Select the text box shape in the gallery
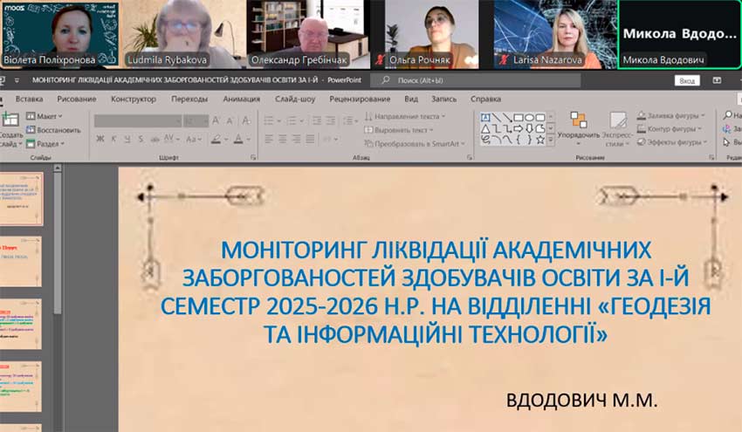 click(486, 117)
